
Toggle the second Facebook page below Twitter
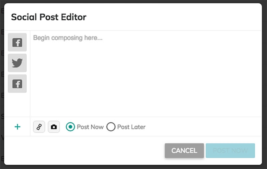coord(17,84)
